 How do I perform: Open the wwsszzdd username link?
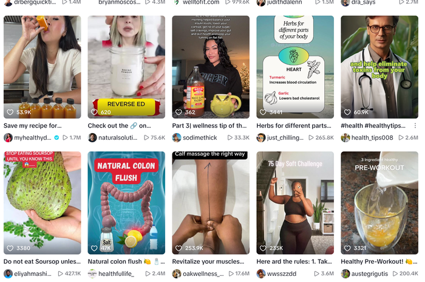pos(282,273)
